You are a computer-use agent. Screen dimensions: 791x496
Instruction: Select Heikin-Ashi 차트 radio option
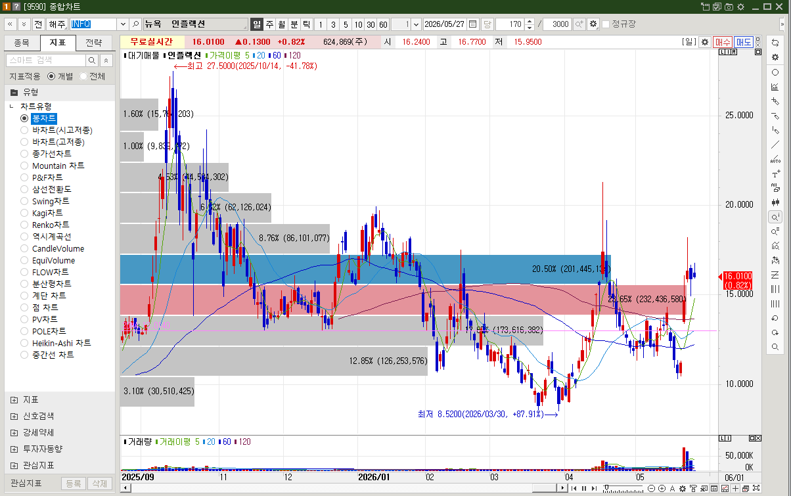[24, 343]
